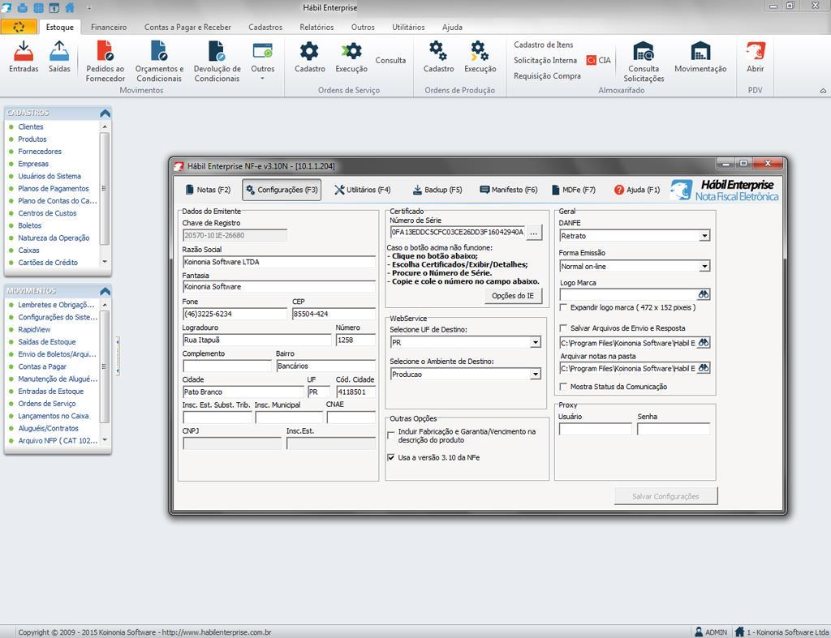The width and height of the screenshot is (831, 638).
Task: Enable Mostra Status da Comunicação
Action: tap(563, 387)
